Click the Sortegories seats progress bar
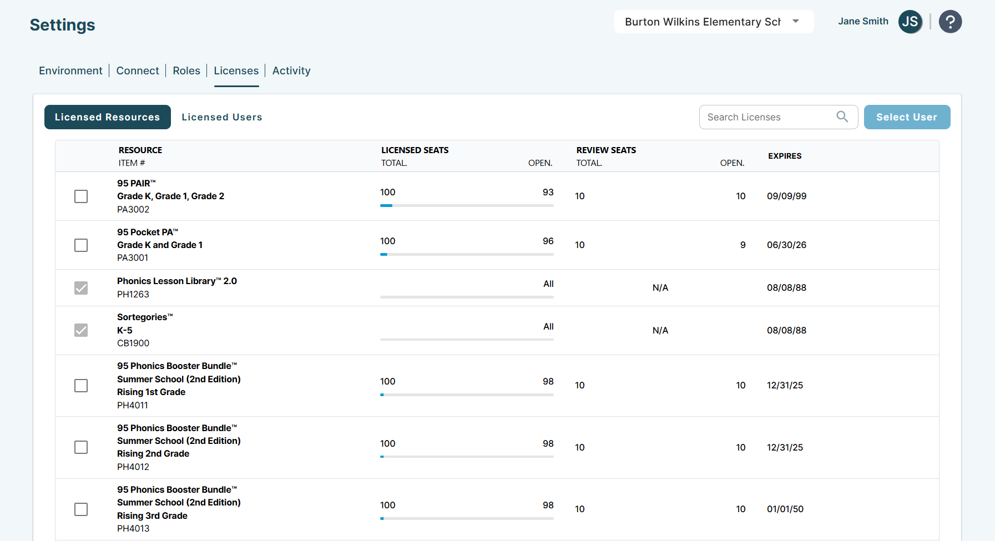Screen dimensions: 995x541 [467, 340]
